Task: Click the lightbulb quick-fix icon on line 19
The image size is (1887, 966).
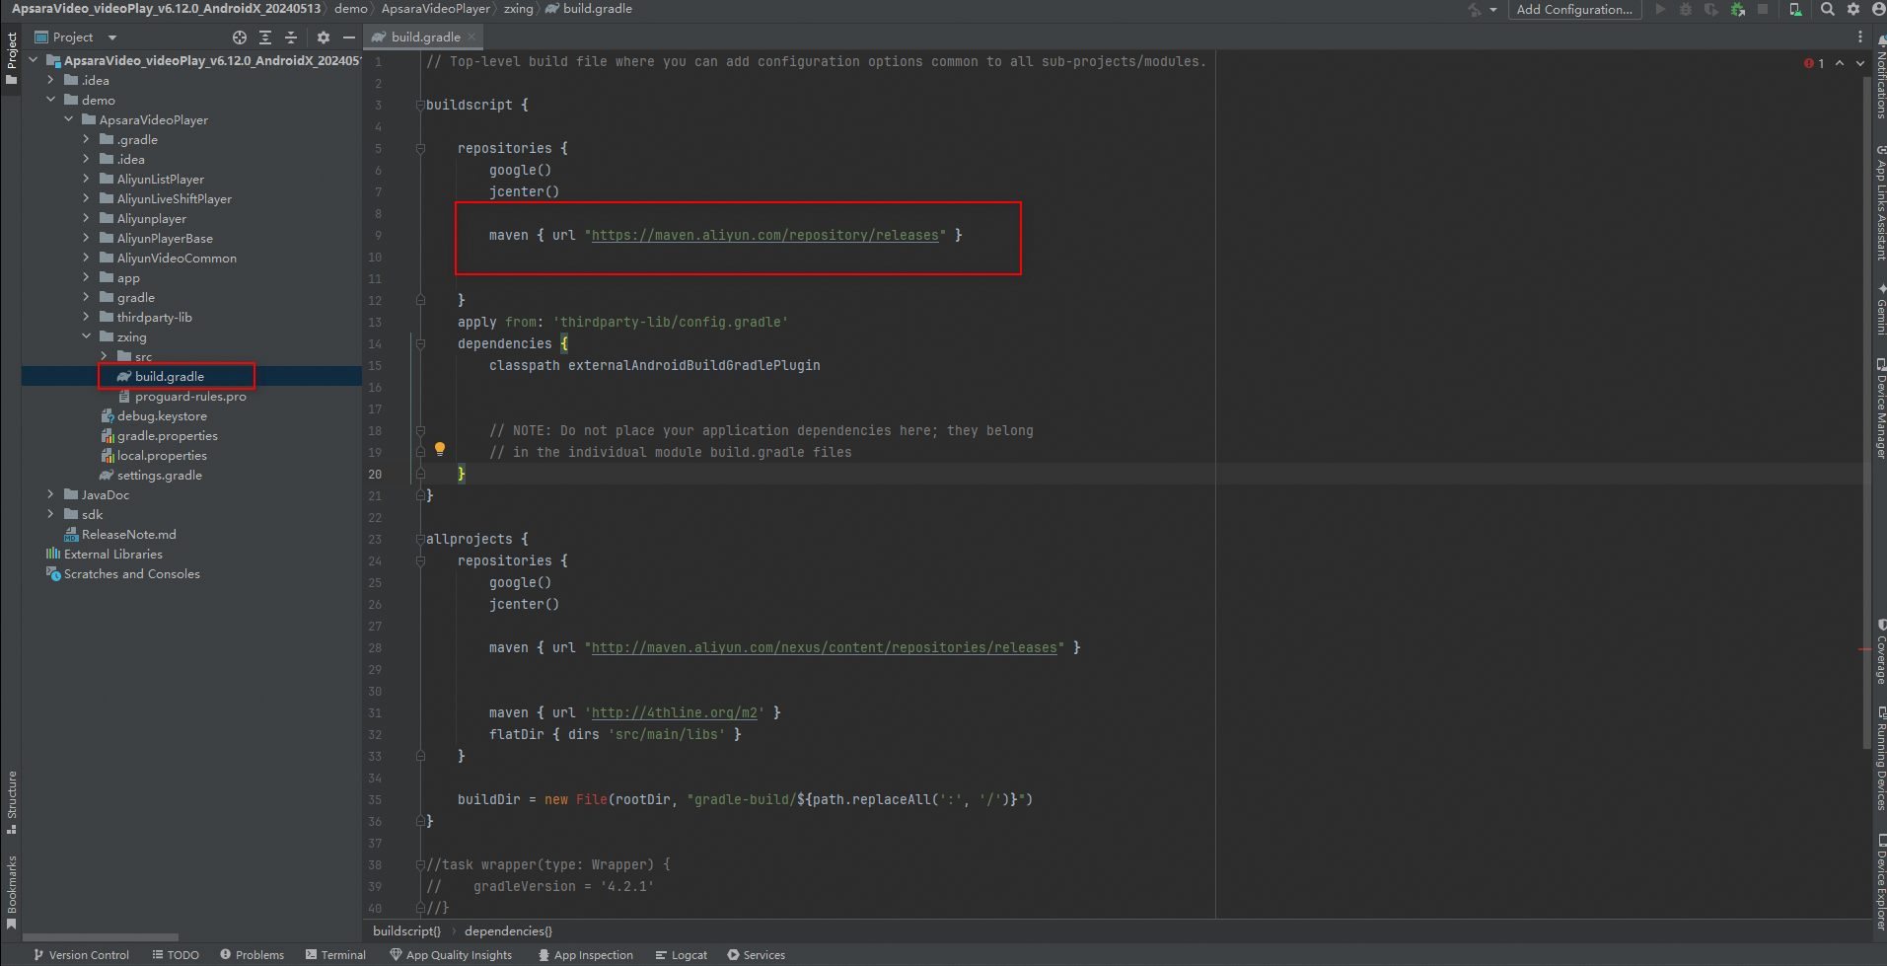Action: [440, 449]
